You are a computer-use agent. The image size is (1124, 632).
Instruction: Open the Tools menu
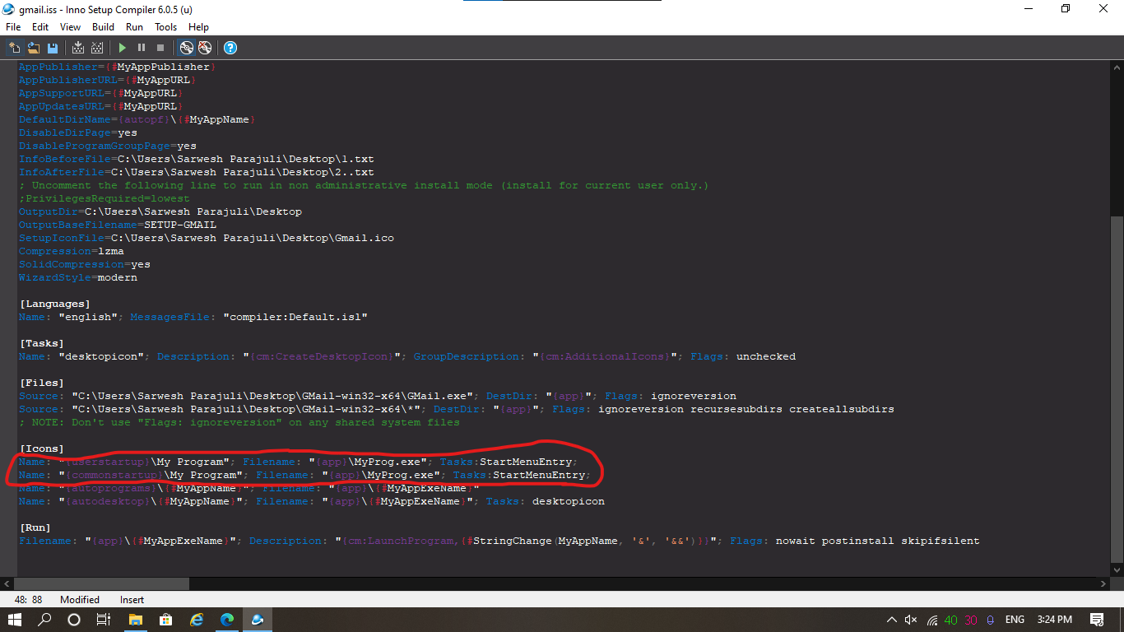pyautogui.click(x=165, y=26)
